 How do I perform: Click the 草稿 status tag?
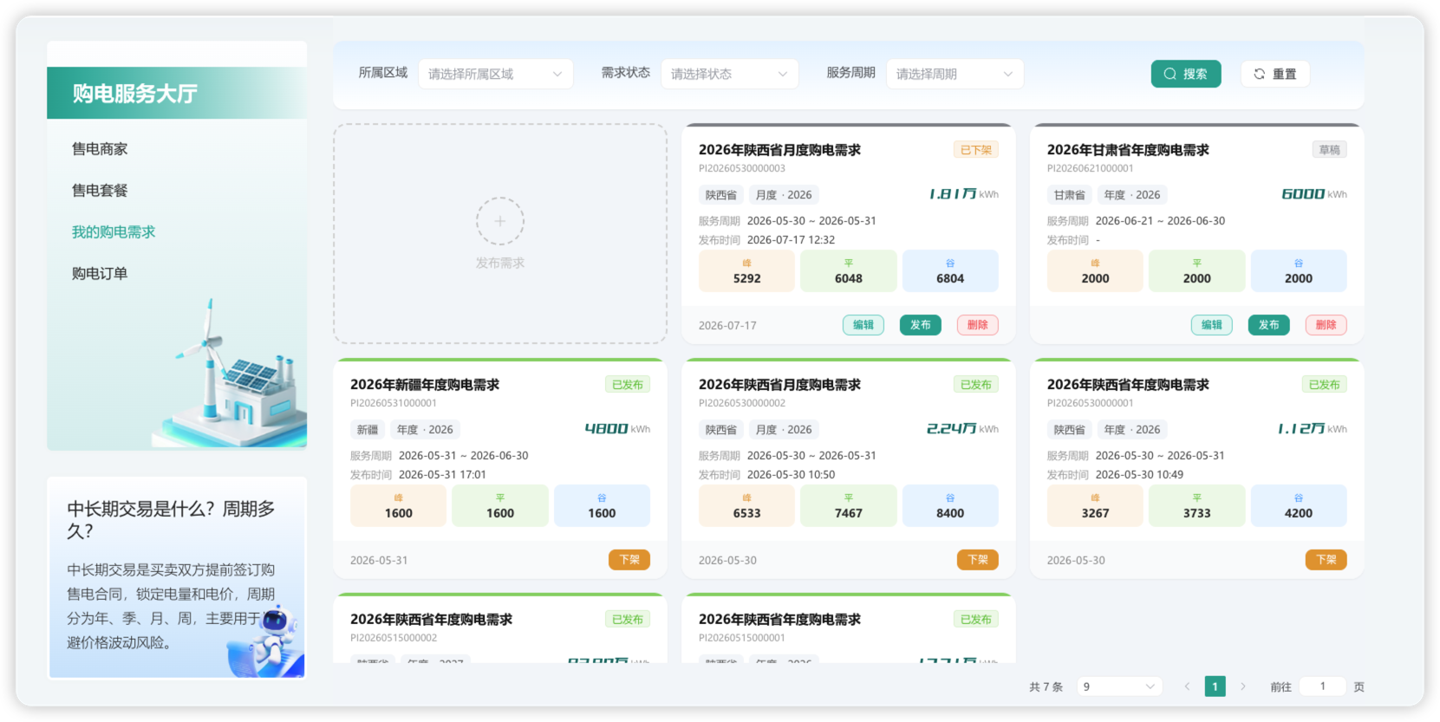[1330, 150]
